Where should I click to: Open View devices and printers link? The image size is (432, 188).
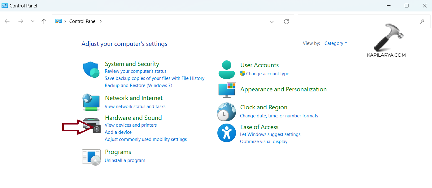pyautogui.click(x=131, y=125)
